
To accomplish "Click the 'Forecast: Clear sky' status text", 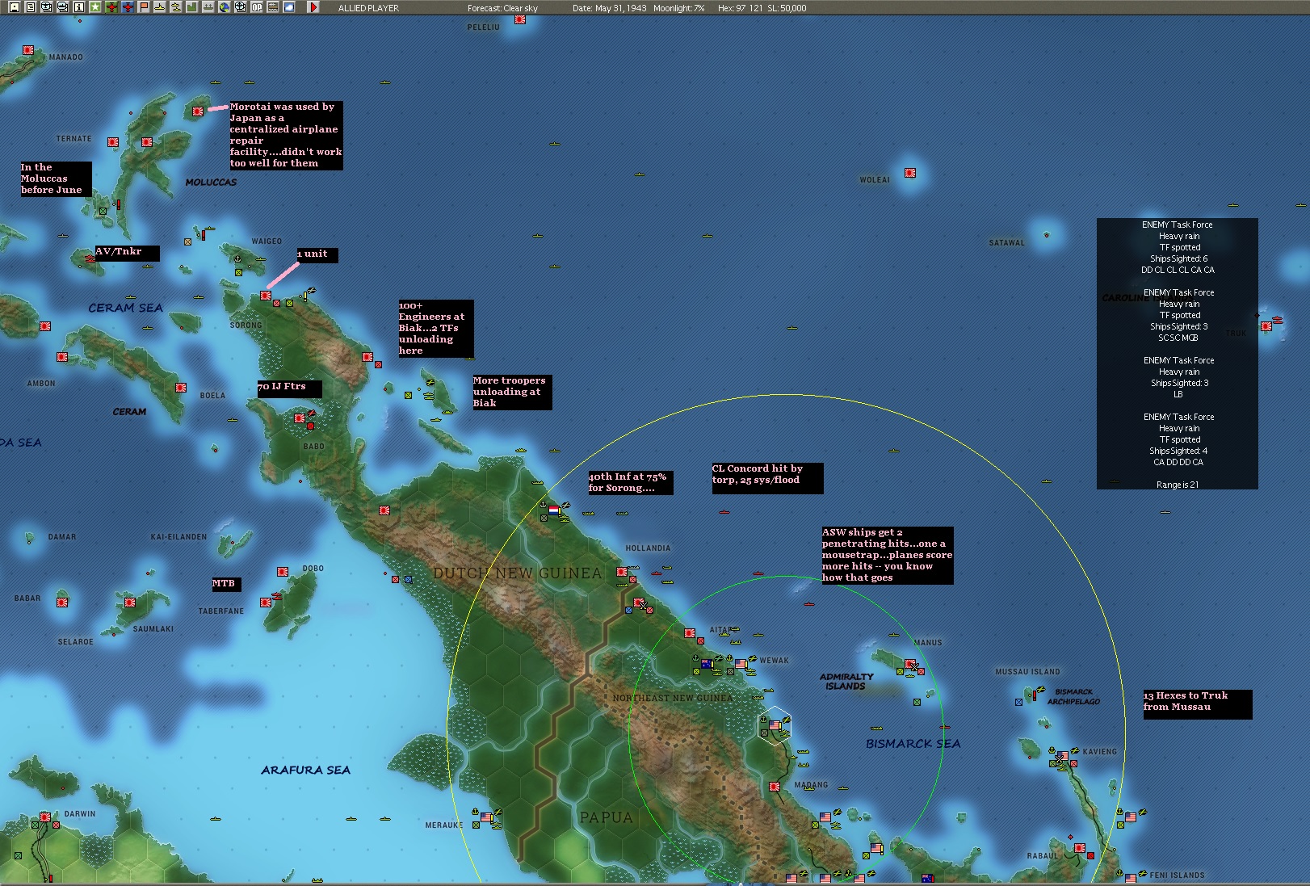I will 502,8.
